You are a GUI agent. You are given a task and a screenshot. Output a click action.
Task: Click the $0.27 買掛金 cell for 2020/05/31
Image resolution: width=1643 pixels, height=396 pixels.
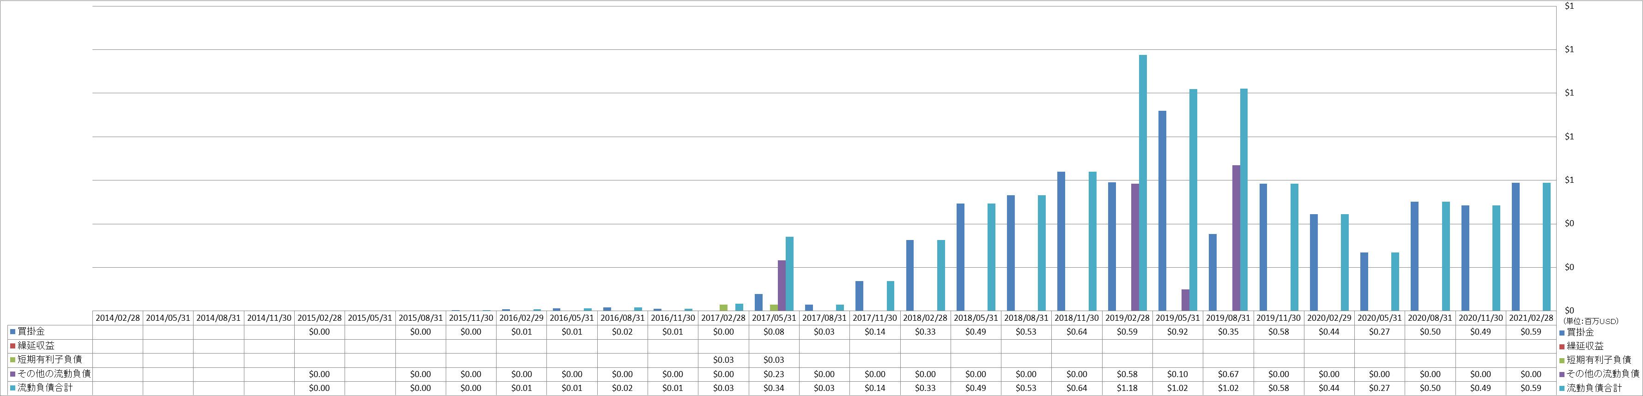click(x=1380, y=332)
